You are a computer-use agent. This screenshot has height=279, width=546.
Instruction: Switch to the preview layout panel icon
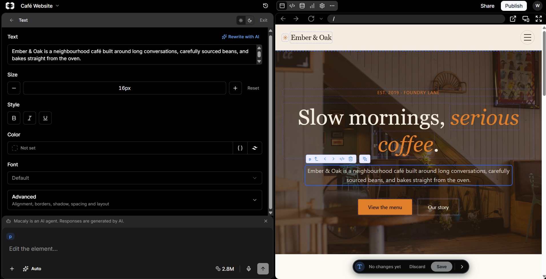point(282,6)
